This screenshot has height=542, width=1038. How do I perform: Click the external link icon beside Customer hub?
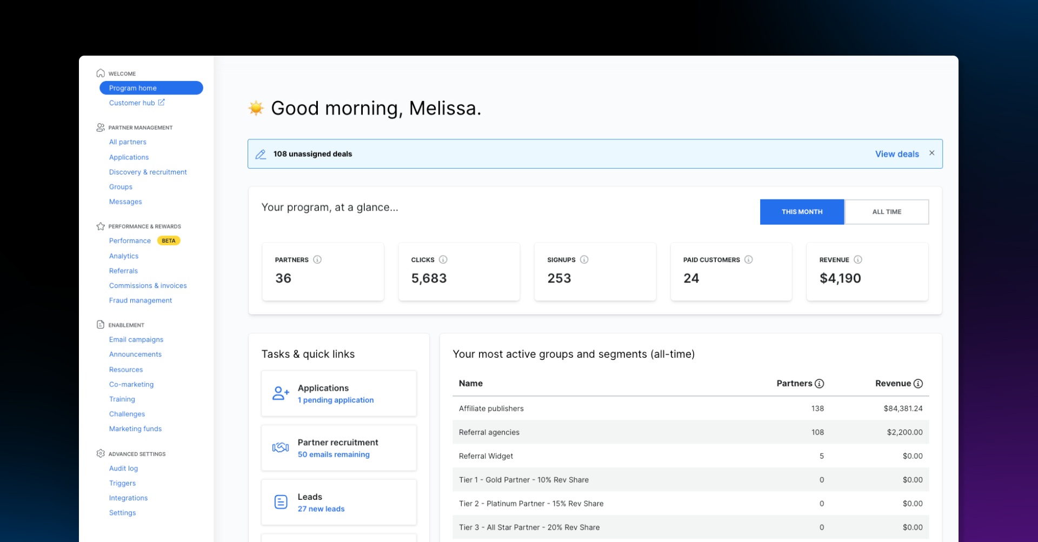point(161,102)
